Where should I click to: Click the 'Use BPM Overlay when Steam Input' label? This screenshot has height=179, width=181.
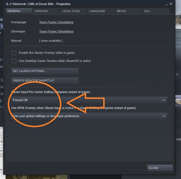(36, 108)
